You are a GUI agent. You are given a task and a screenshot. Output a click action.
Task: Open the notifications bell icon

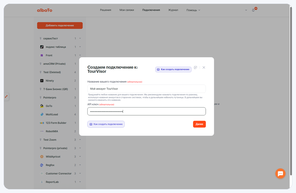coord(253,10)
